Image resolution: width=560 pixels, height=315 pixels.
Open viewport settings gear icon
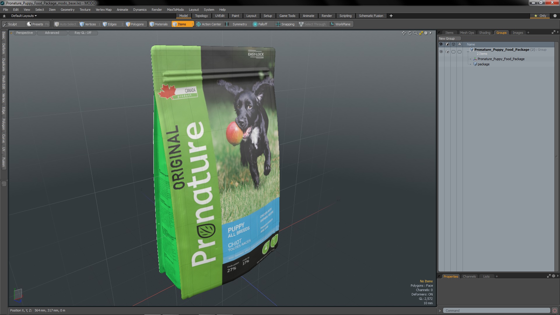(x=426, y=33)
